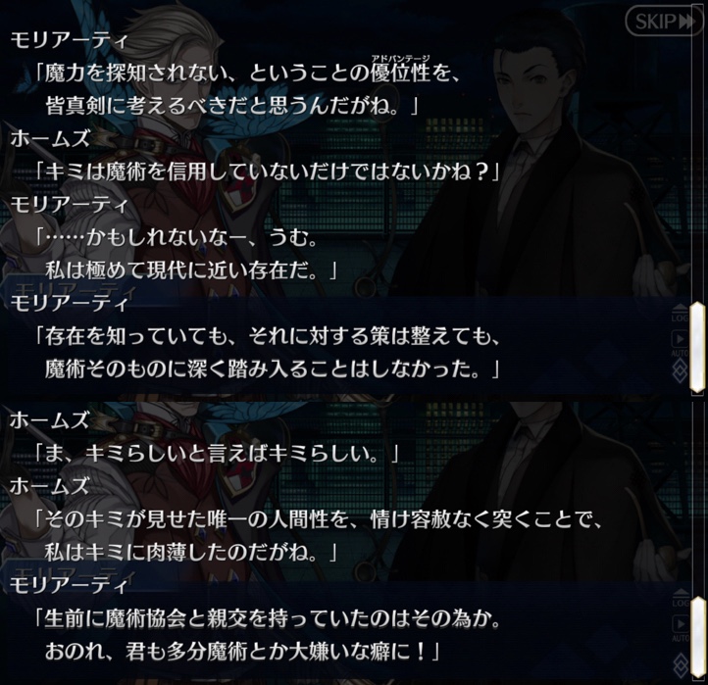Viewport: 708px width, 685px height.
Task: Select dialogue line キミは魔術を信用していない
Action: (x=268, y=171)
